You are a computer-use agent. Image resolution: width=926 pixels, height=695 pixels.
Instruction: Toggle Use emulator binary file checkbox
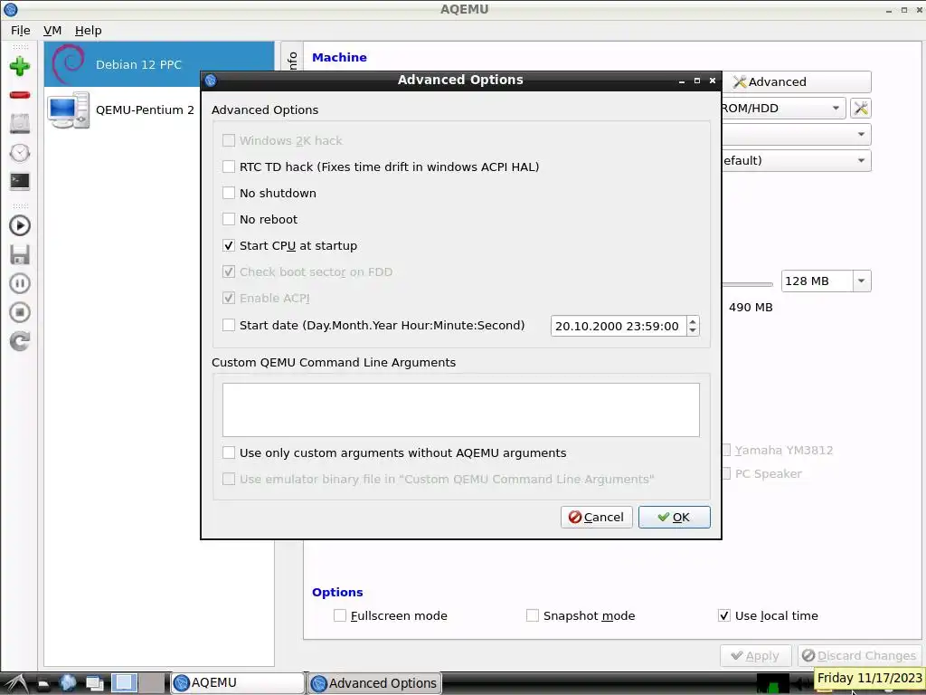point(229,479)
